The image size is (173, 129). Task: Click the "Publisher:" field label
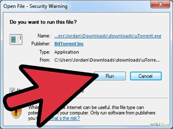click(41, 44)
